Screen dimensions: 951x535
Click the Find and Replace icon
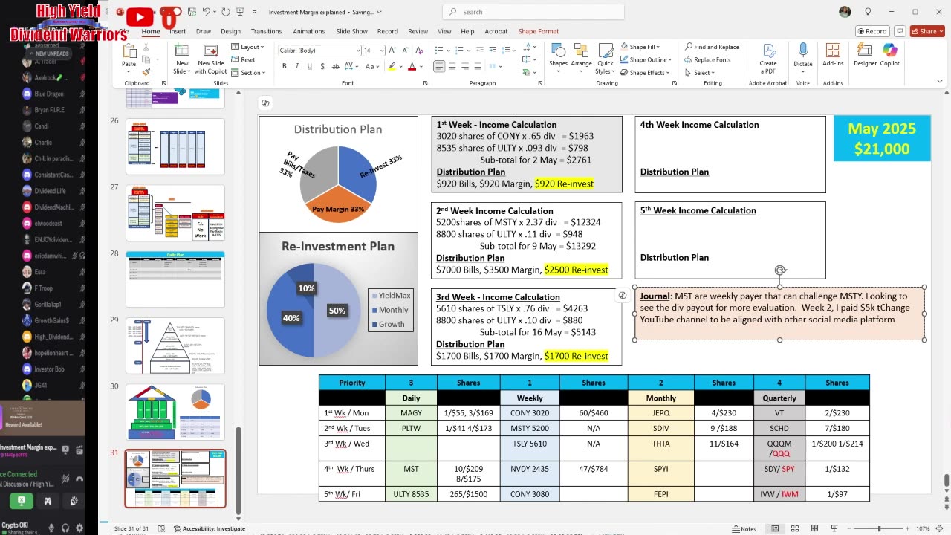coord(712,47)
